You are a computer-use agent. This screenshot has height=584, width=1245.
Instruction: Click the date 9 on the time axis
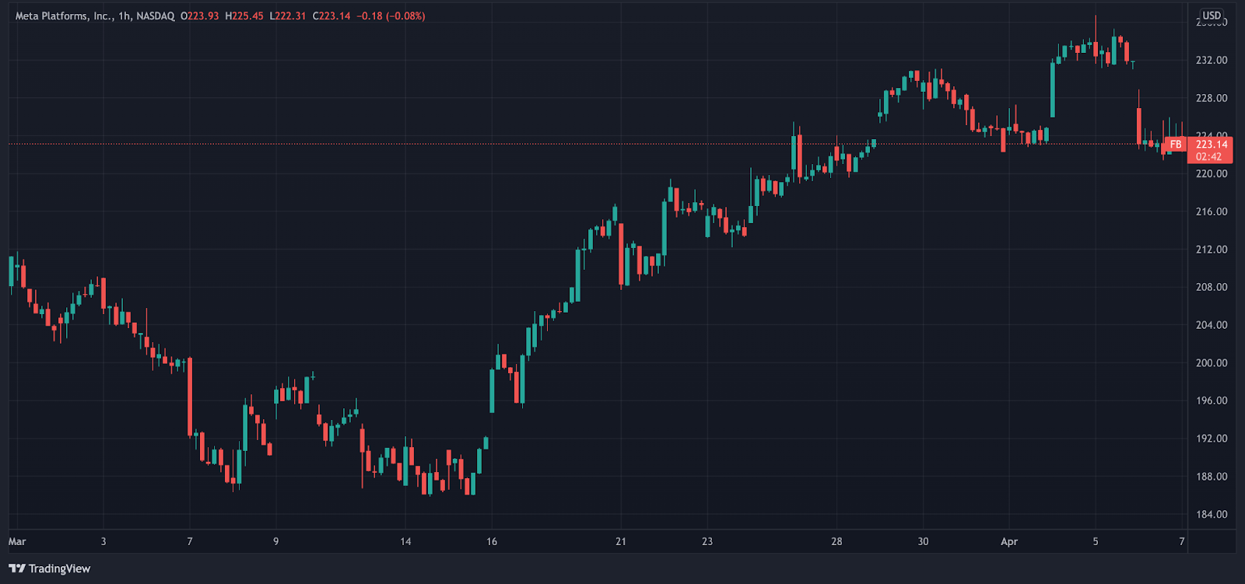[276, 542]
